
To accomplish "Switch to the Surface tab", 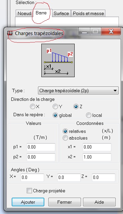I will tap(61, 13).
